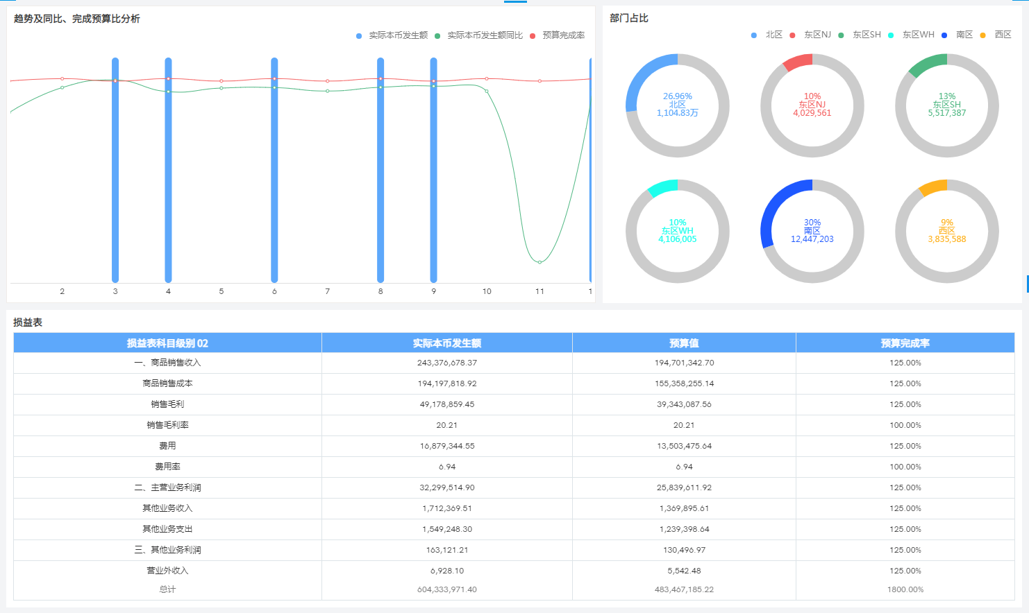
Task: Click the 100.00% cell in 销售毛利率 row
Action: point(905,425)
